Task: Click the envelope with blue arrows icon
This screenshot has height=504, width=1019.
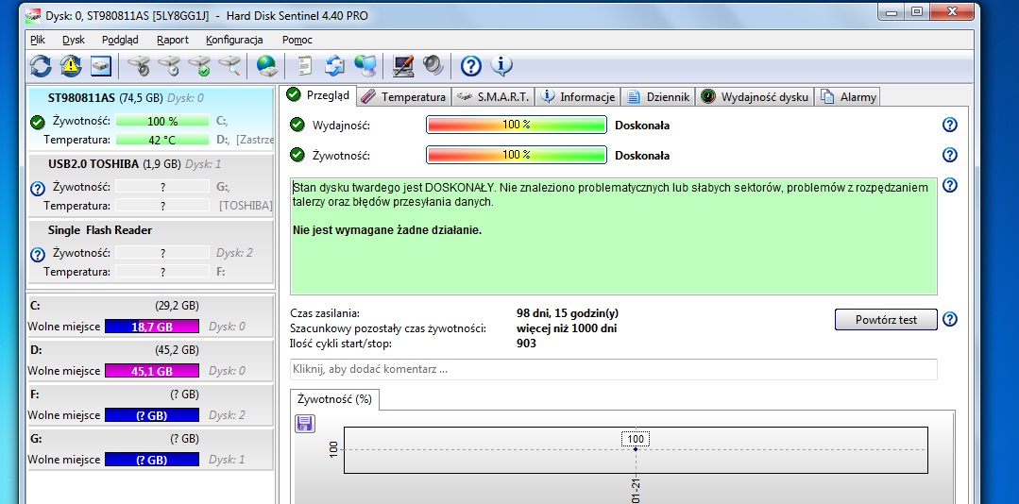Action: pos(334,66)
